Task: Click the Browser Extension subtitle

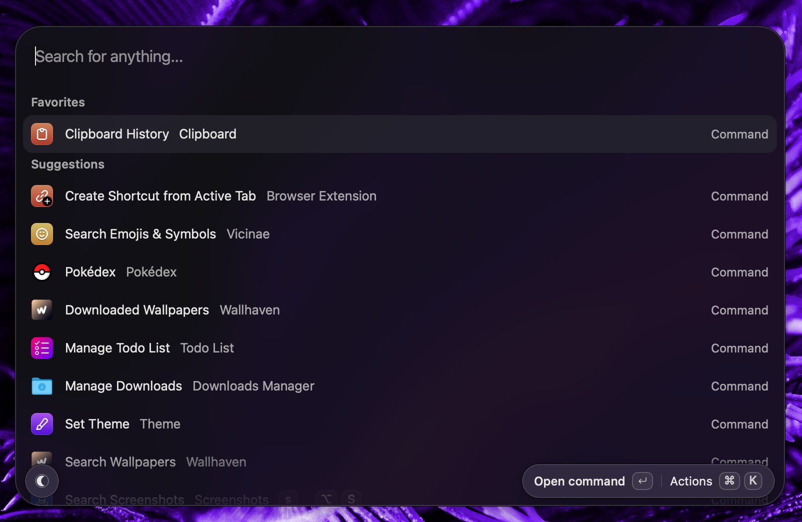Action: (321, 196)
